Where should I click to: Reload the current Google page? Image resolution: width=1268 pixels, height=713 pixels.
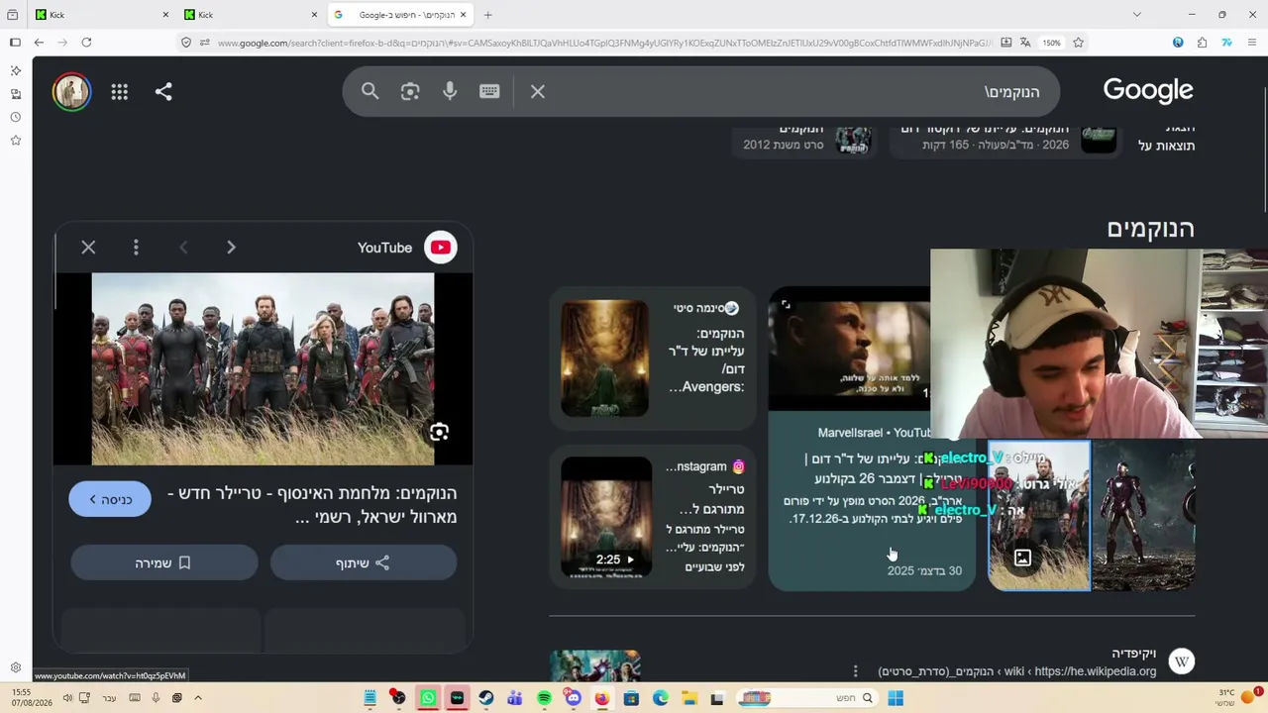[x=86, y=43]
